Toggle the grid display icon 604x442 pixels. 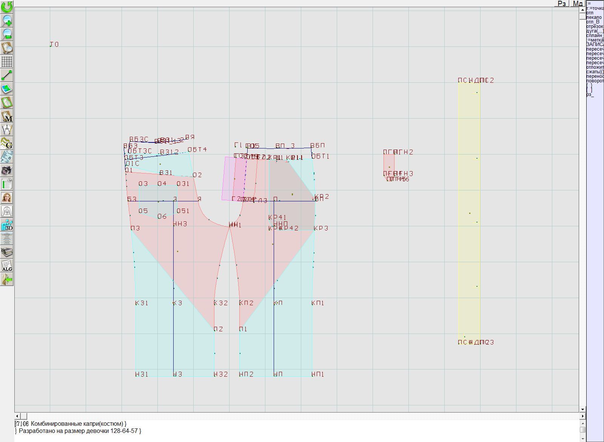tap(7, 61)
